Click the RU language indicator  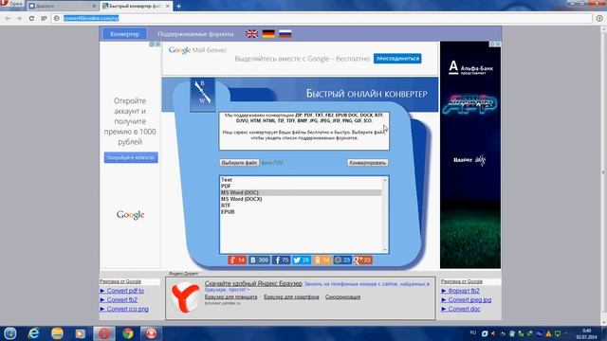click(x=472, y=332)
